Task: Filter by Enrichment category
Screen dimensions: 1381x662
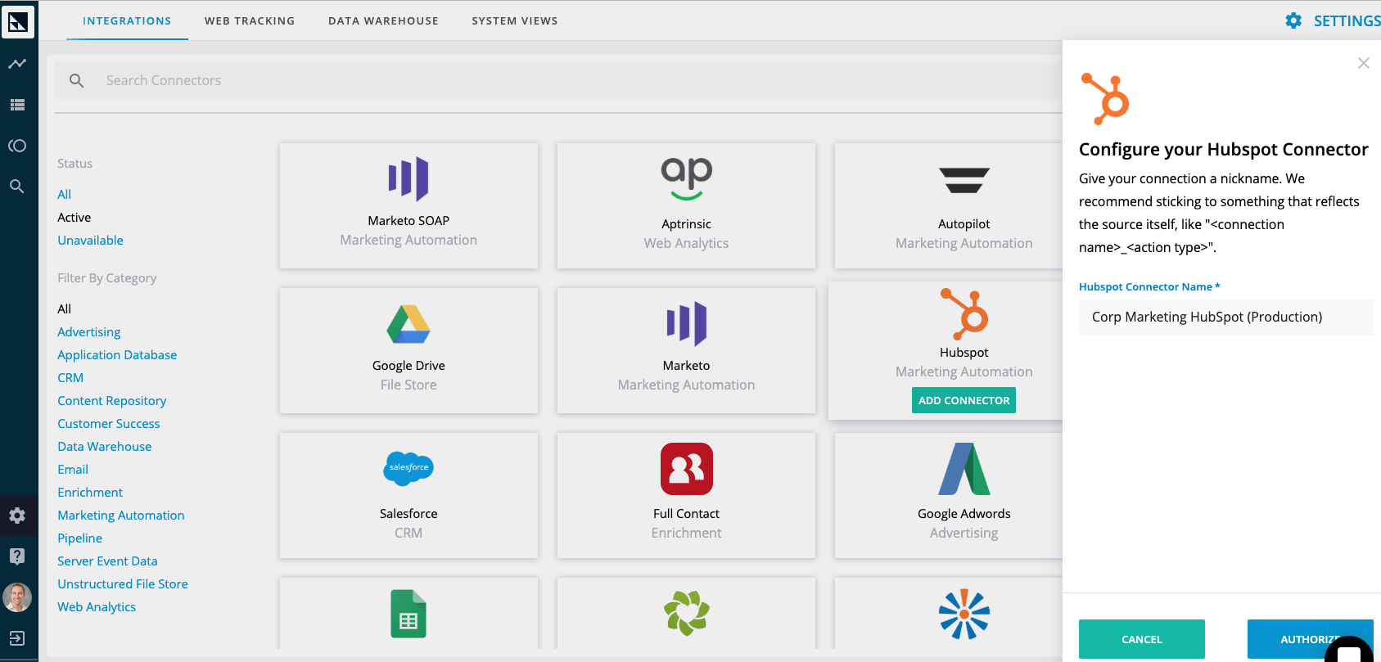Action: coord(90,493)
